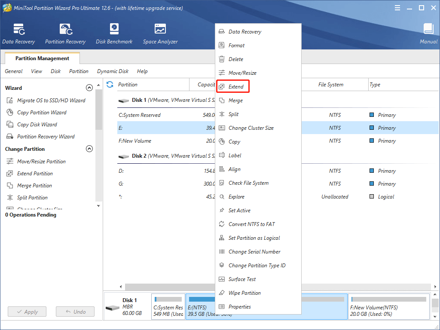
Task: Click the Undo button
Action: [75, 312]
